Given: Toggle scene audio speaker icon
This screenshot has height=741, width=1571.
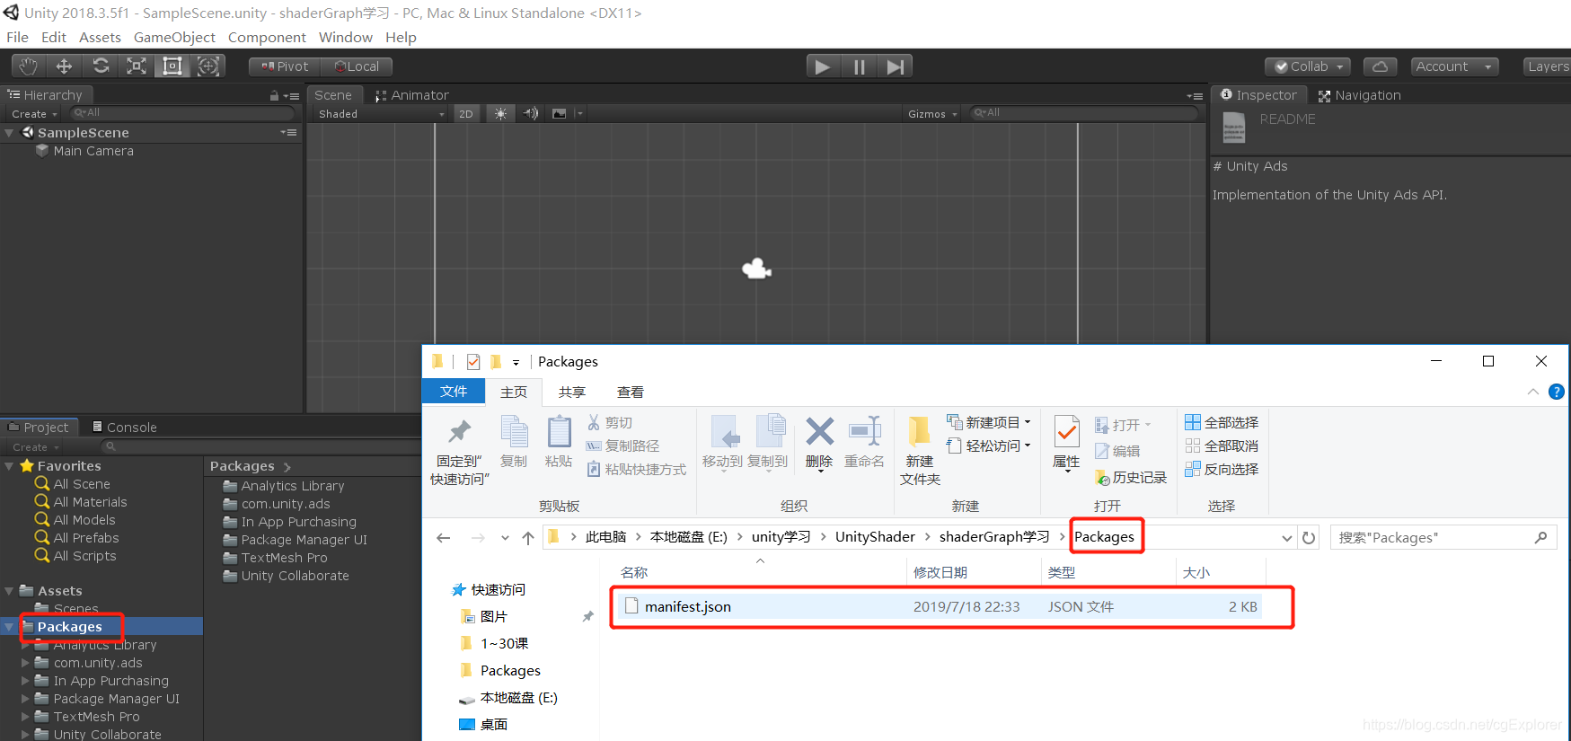Looking at the screenshot, I should point(531,114).
